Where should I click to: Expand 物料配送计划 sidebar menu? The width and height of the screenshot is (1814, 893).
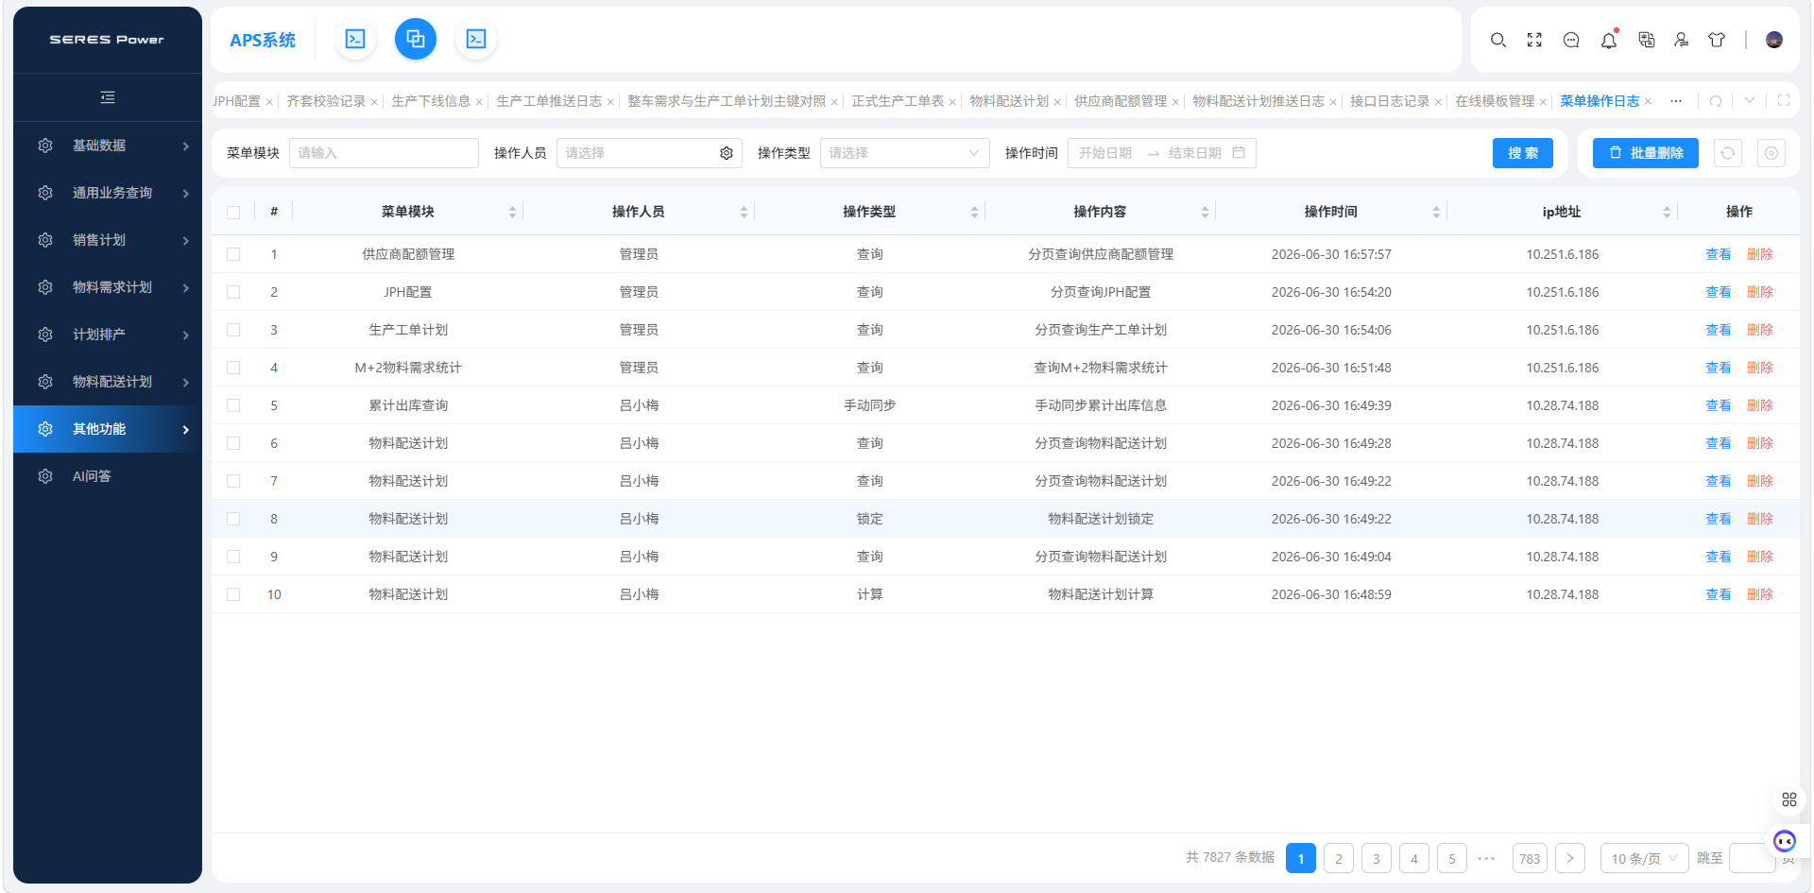tap(108, 382)
